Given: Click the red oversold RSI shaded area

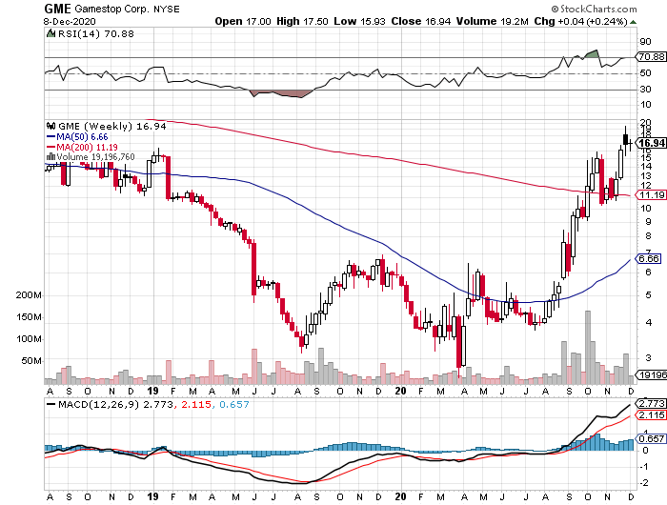Looking at the screenshot, I should (281, 93).
